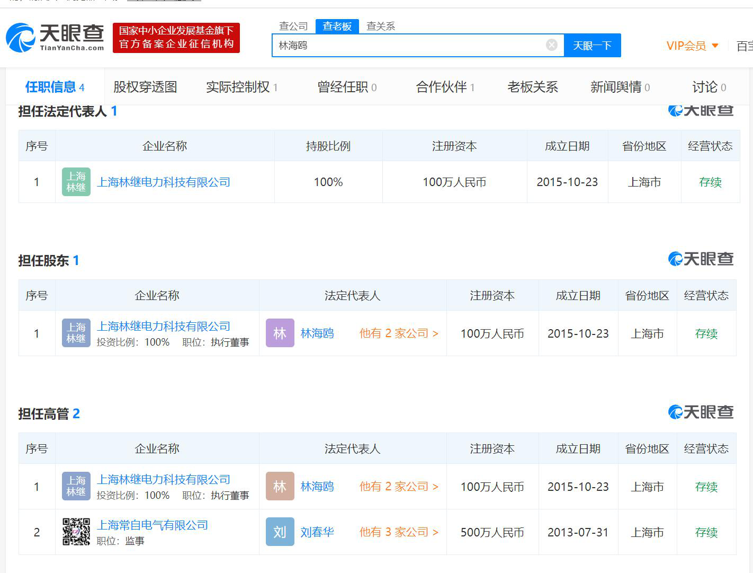The height and width of the screenshot is (573, 753).
Task: Open the VIP会员 dropdown menu
Action: 692,46
